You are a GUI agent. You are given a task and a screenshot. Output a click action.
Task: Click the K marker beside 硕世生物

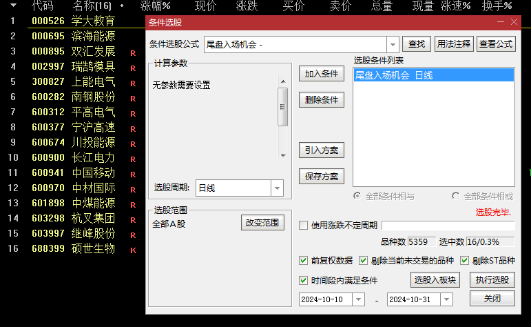(133, 250)
